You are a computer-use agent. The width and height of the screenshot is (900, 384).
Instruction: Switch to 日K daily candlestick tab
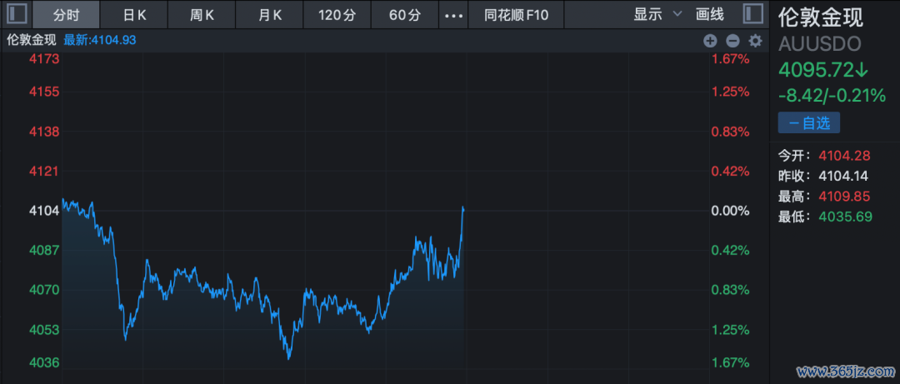133,15
